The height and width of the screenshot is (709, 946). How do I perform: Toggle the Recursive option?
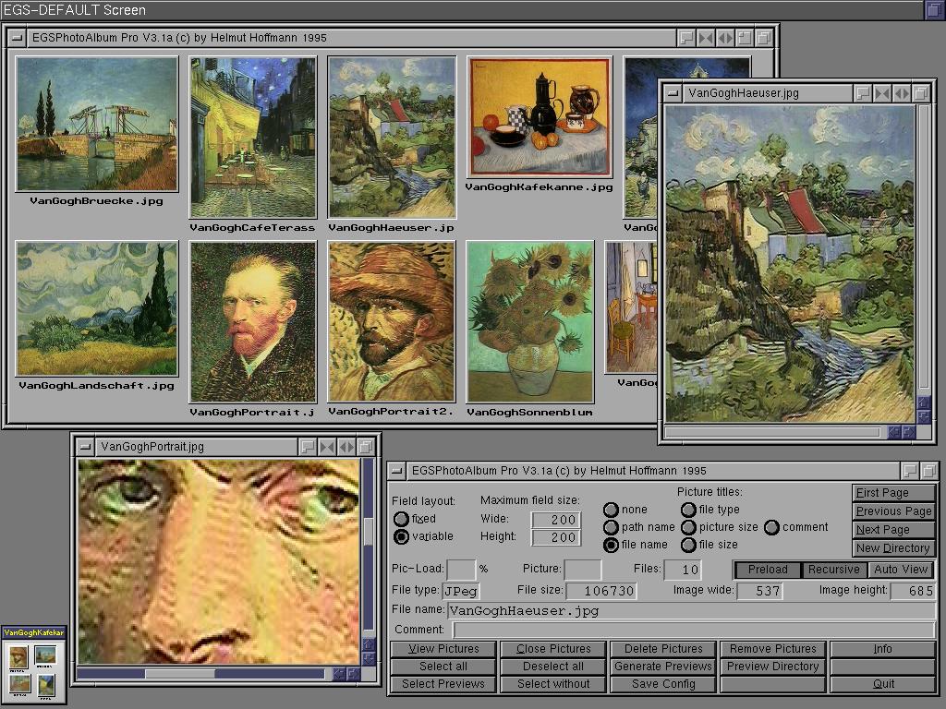coord(834,570)
